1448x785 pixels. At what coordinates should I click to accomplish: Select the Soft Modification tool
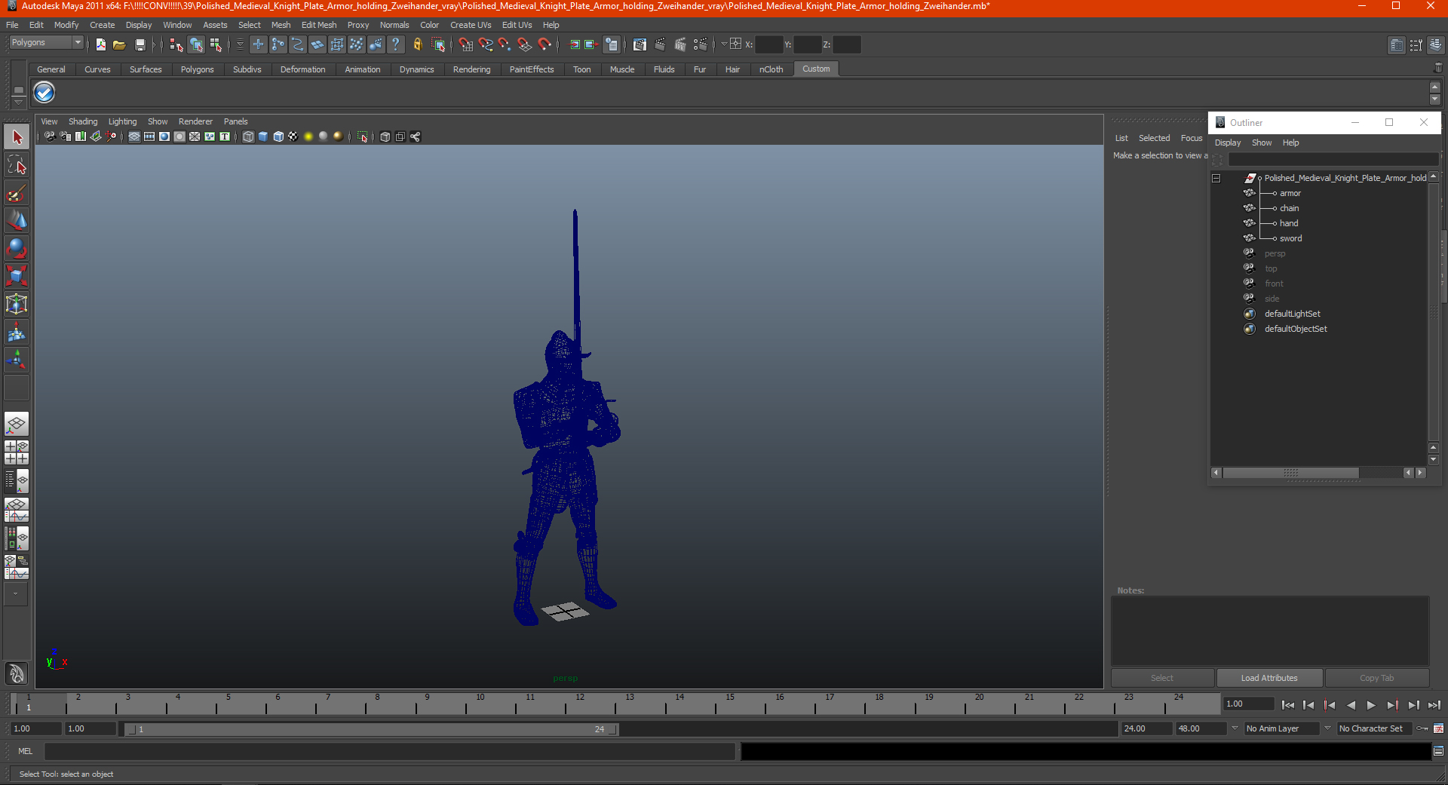[17, 332]
